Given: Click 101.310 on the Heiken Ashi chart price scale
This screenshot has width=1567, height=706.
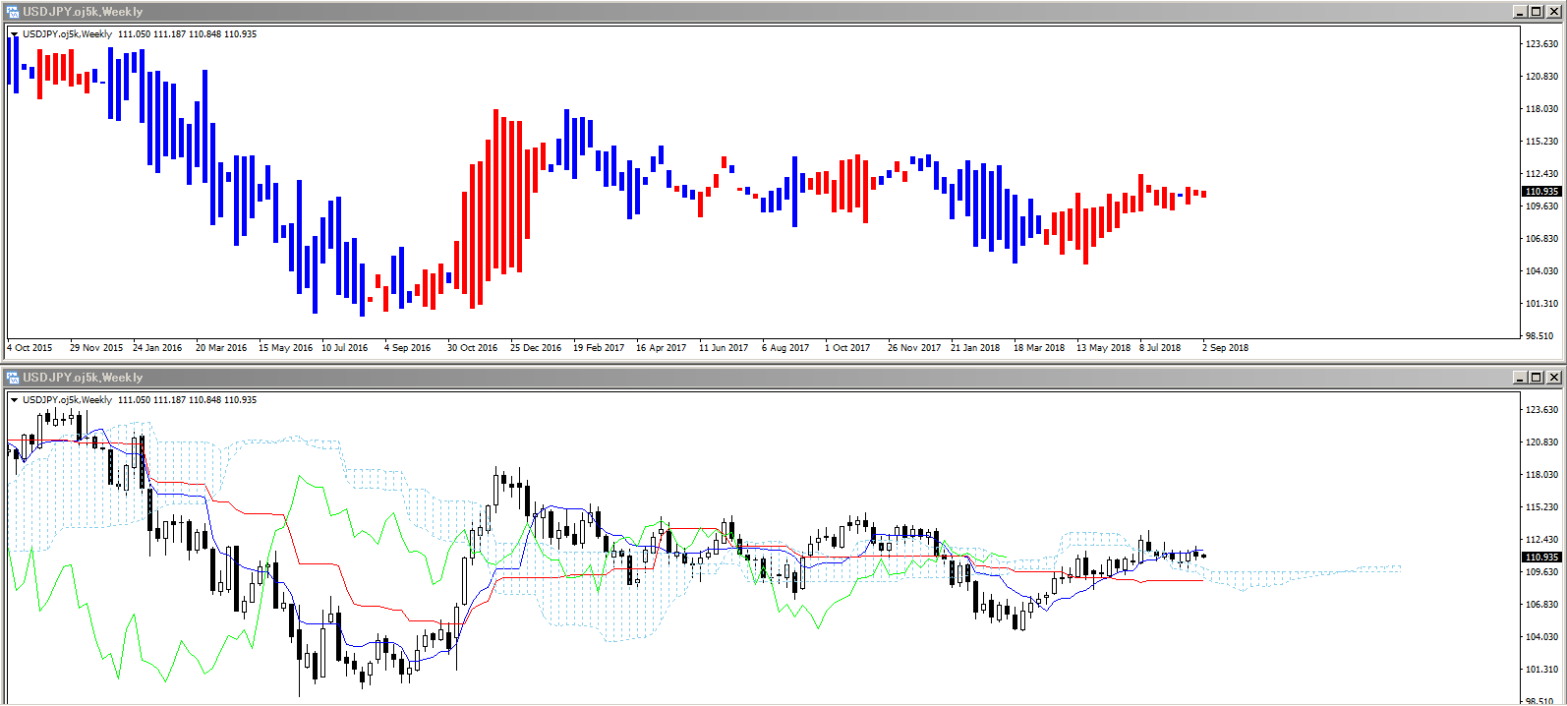Looking at the screenshot, I should click(1541, 304).
